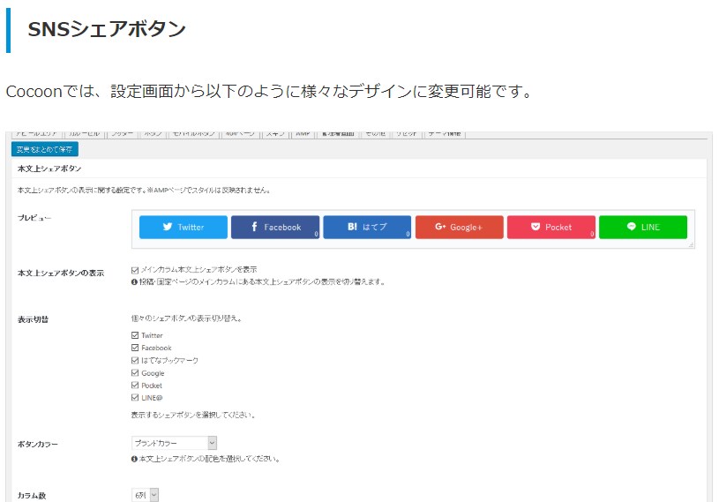Viewport: 719px width, 502px height.
Task: Click the カラム数 label
Action: 32,496
